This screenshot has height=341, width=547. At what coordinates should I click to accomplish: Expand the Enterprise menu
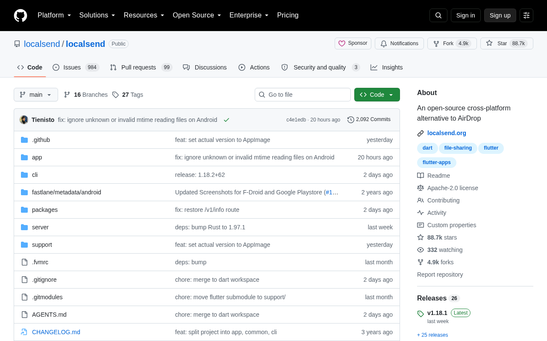click(x=249, y=15)
